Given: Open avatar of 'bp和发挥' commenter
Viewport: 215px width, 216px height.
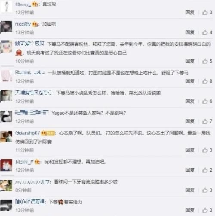Looking at the screenshot, I should 6,165.
